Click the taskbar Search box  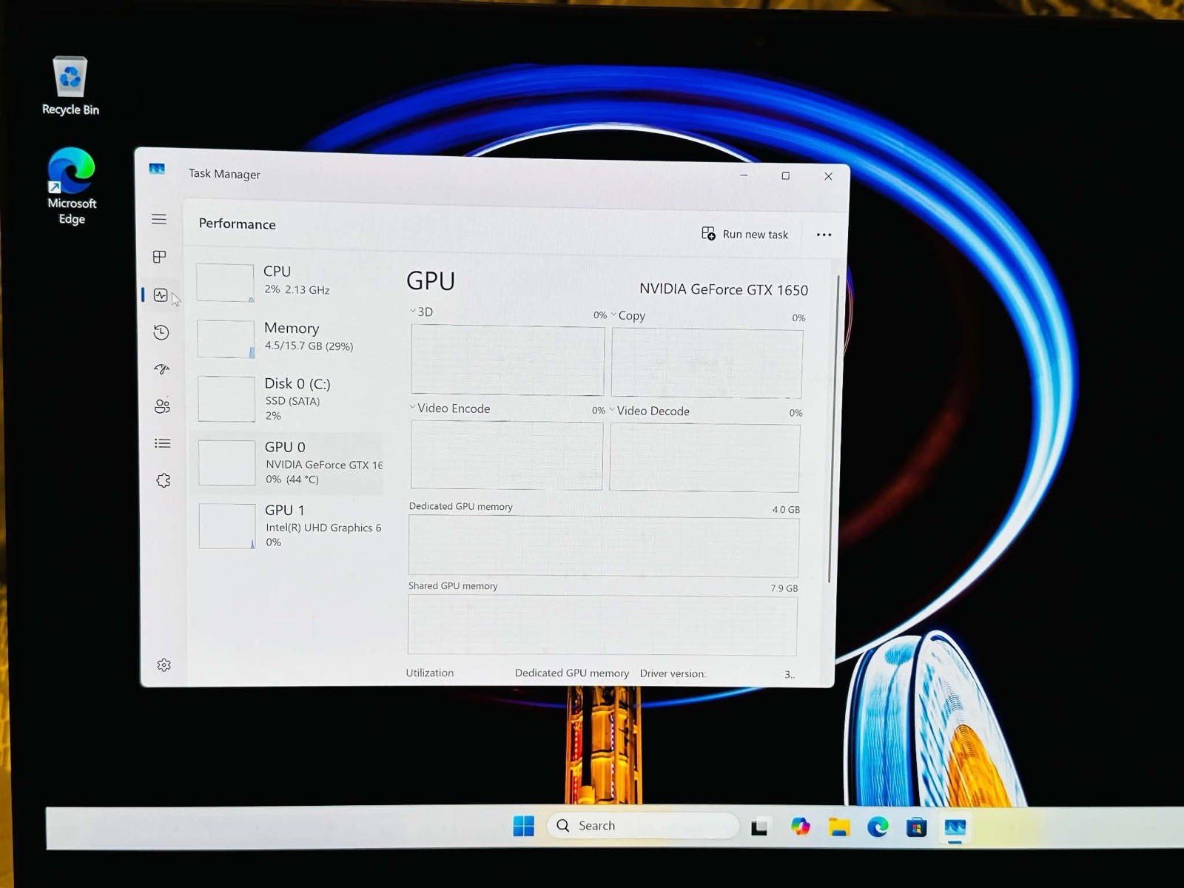pos(643,826)
